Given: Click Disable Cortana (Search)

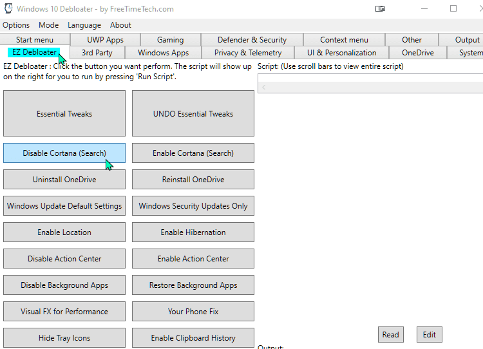Looking at the screenshot, I should 64,153.
